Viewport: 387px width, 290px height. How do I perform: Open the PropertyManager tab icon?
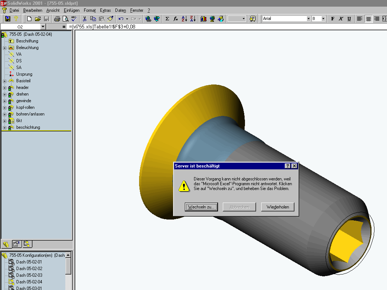pos(16,244)
